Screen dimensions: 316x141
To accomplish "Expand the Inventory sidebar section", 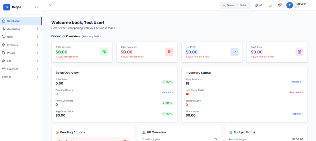I will pos(21,45).
